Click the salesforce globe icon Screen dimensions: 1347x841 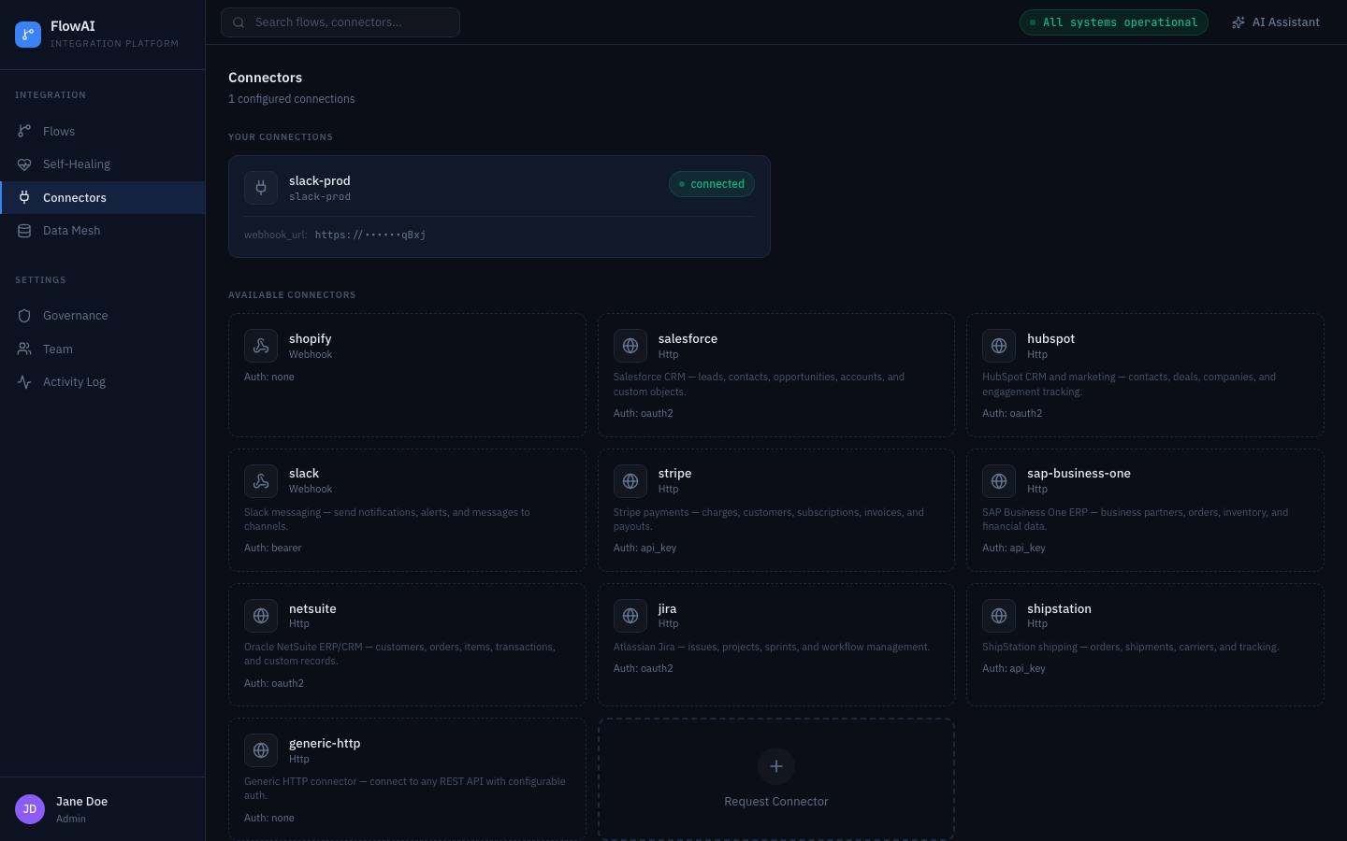(630, 346)
